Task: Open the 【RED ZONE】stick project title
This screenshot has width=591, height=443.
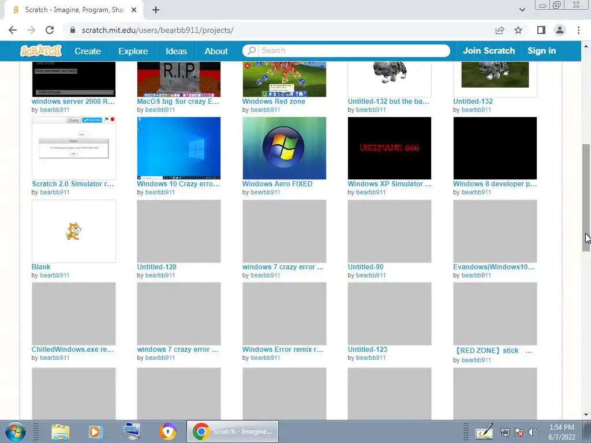Action: click(x=493, y=351)
